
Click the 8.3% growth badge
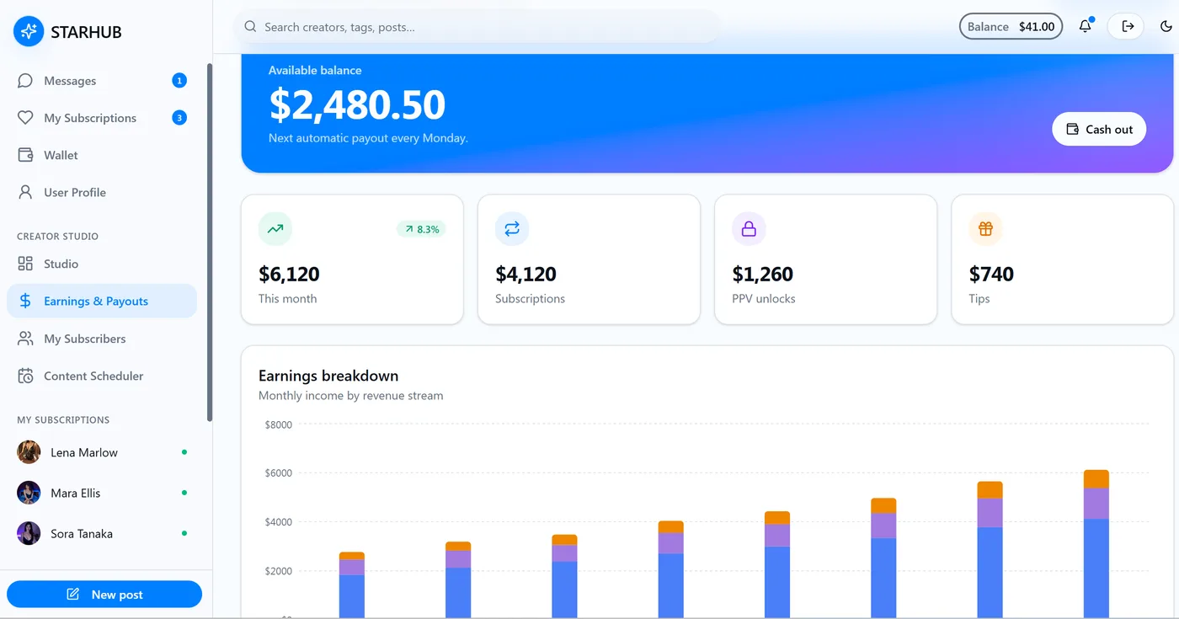pyautogui.click(x=421, y=229)
